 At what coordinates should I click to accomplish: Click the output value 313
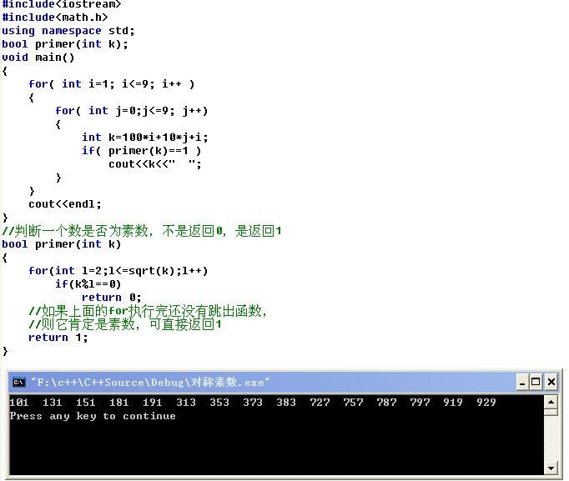pyautogui.click(x=186, y=403)
